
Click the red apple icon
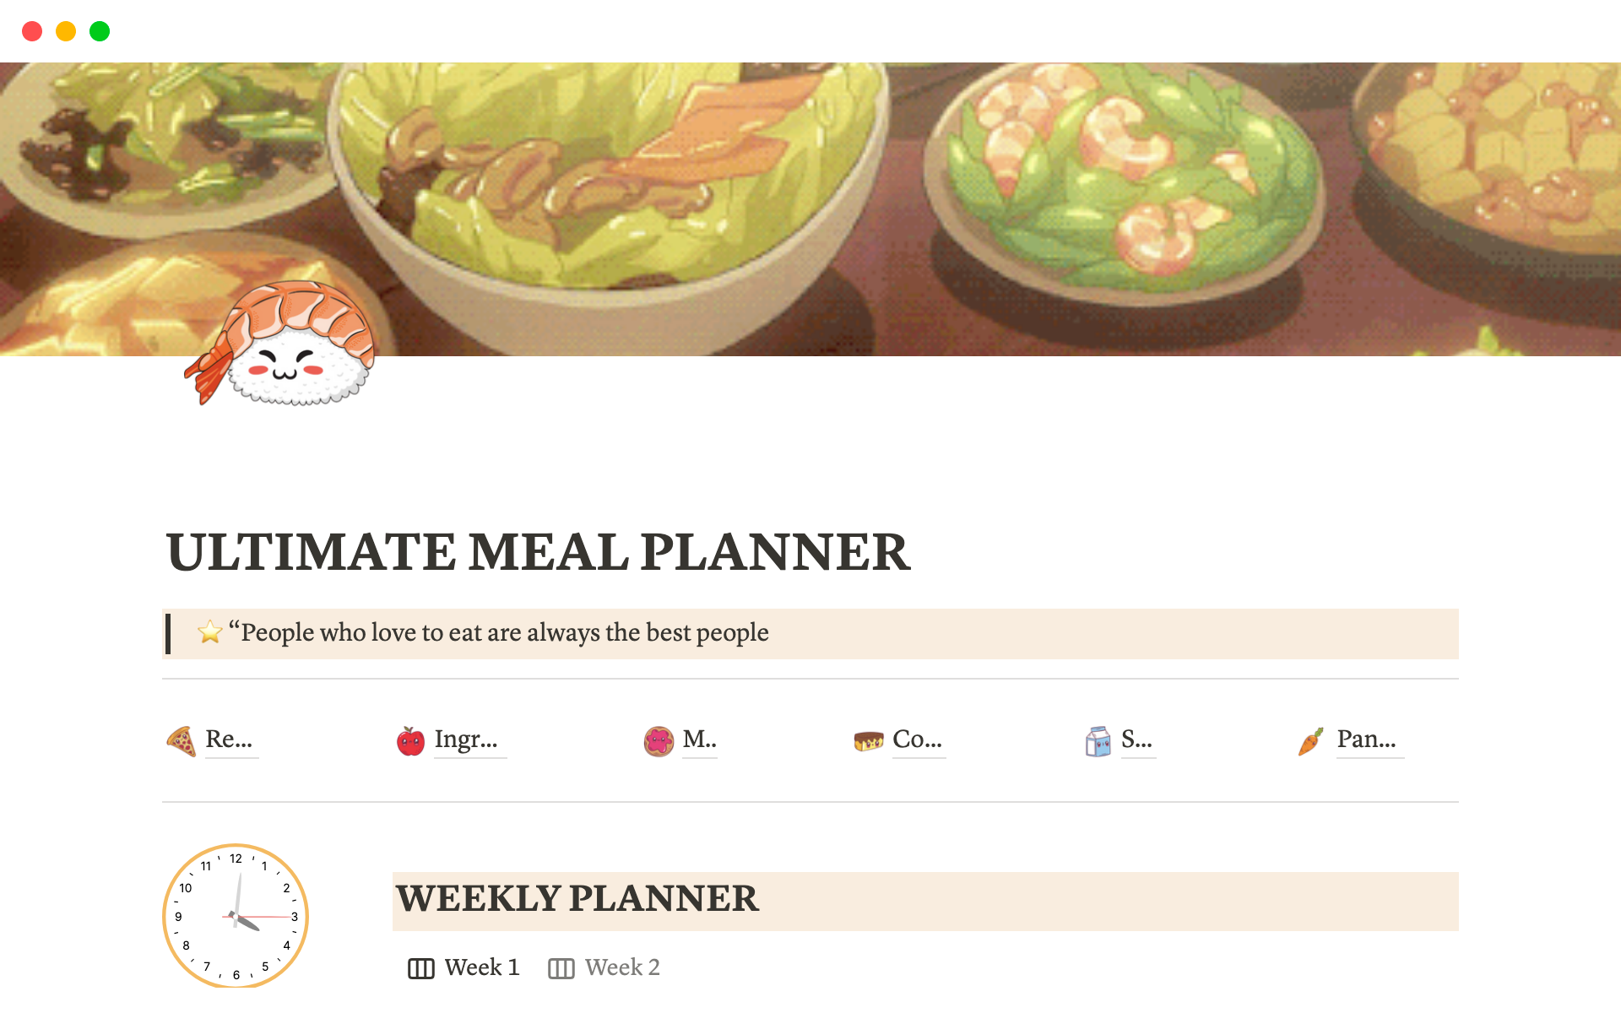pyautogui.click(x=410, y=741)
